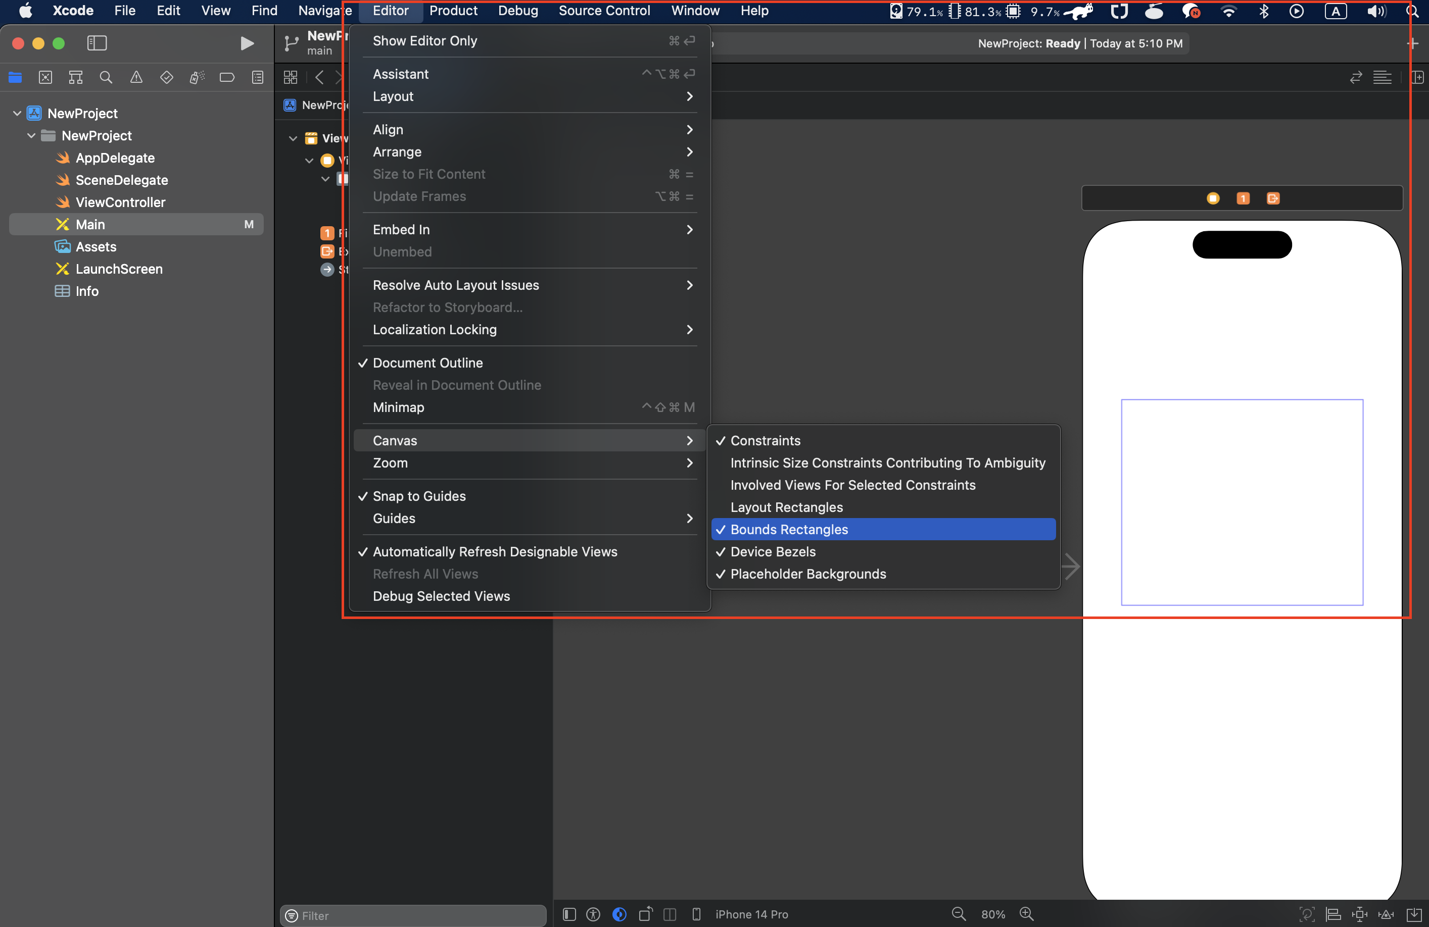This screenshot has height=927, width=1429.
Task: Select Debug Selected Views
Action: point(530,596)
